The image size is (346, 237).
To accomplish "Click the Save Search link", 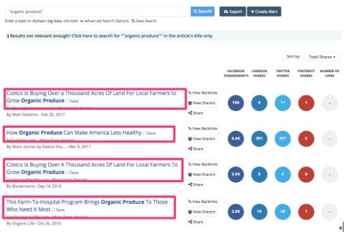I will click(x=144, y=21).
